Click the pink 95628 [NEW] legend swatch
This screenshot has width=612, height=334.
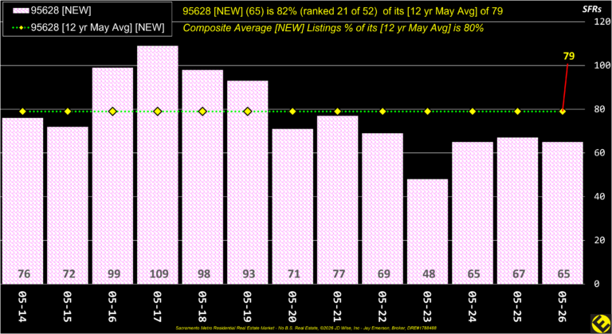pyautogui.click(x=21, y=10)
